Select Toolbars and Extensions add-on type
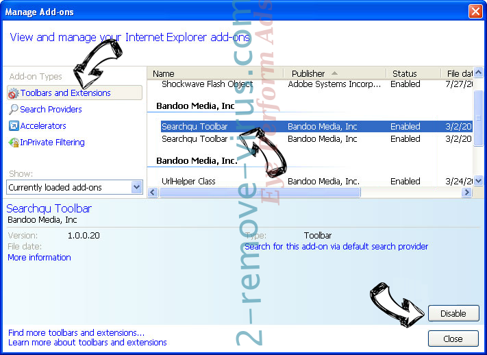 [75, 93]
